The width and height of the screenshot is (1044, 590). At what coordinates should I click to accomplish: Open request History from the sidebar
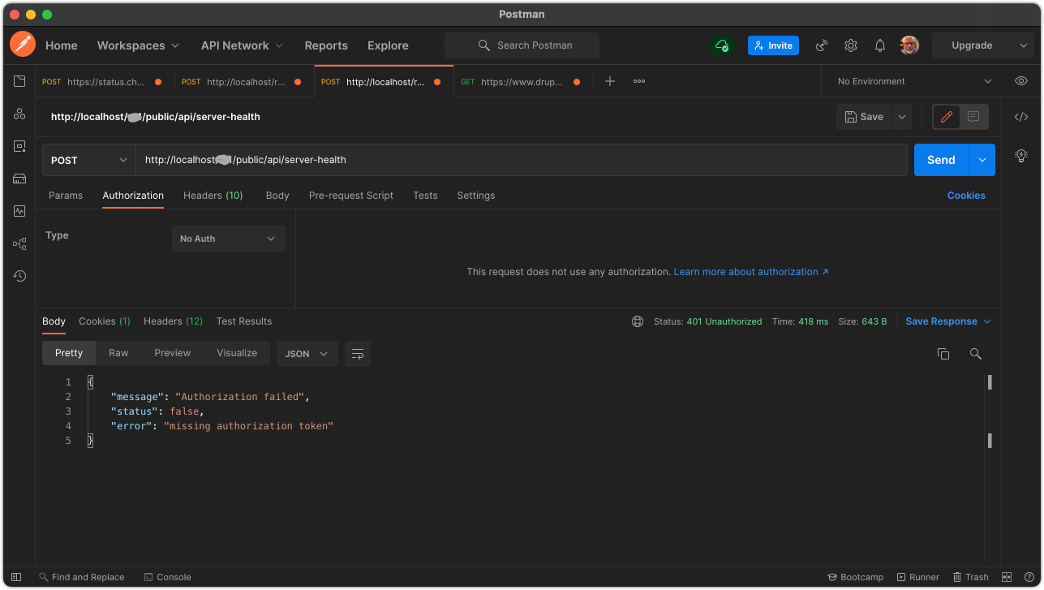19,276
